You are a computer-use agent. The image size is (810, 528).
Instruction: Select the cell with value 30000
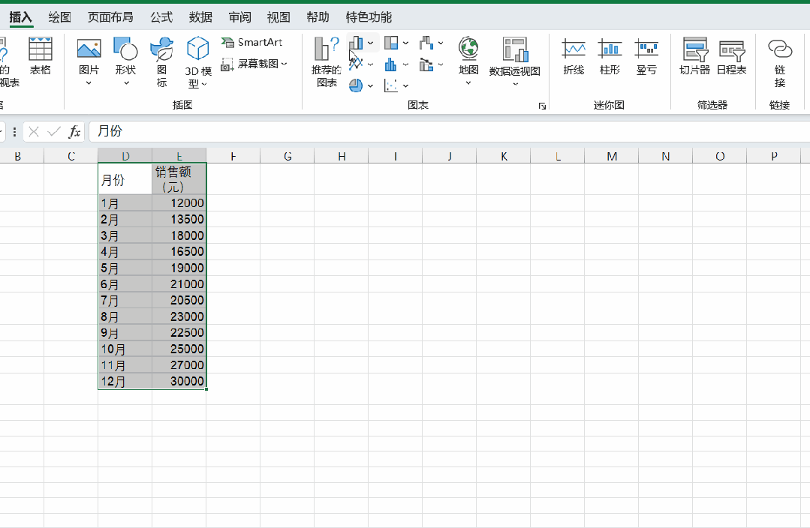[179, 382]
